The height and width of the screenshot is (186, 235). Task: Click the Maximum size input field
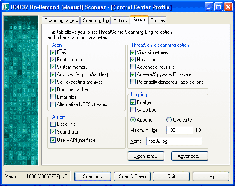tap(180, 130)
